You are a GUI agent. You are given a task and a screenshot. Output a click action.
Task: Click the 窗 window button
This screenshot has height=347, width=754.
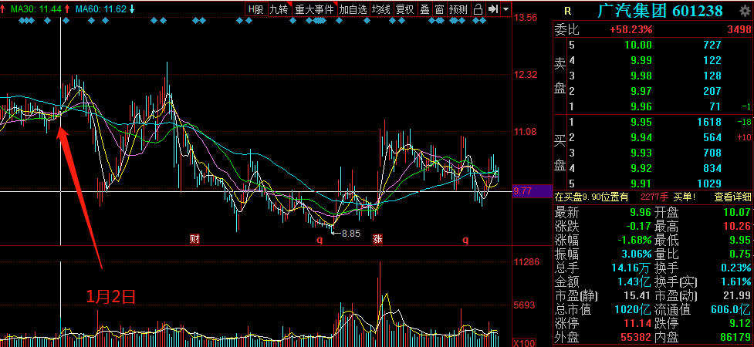tap(439, 8)
